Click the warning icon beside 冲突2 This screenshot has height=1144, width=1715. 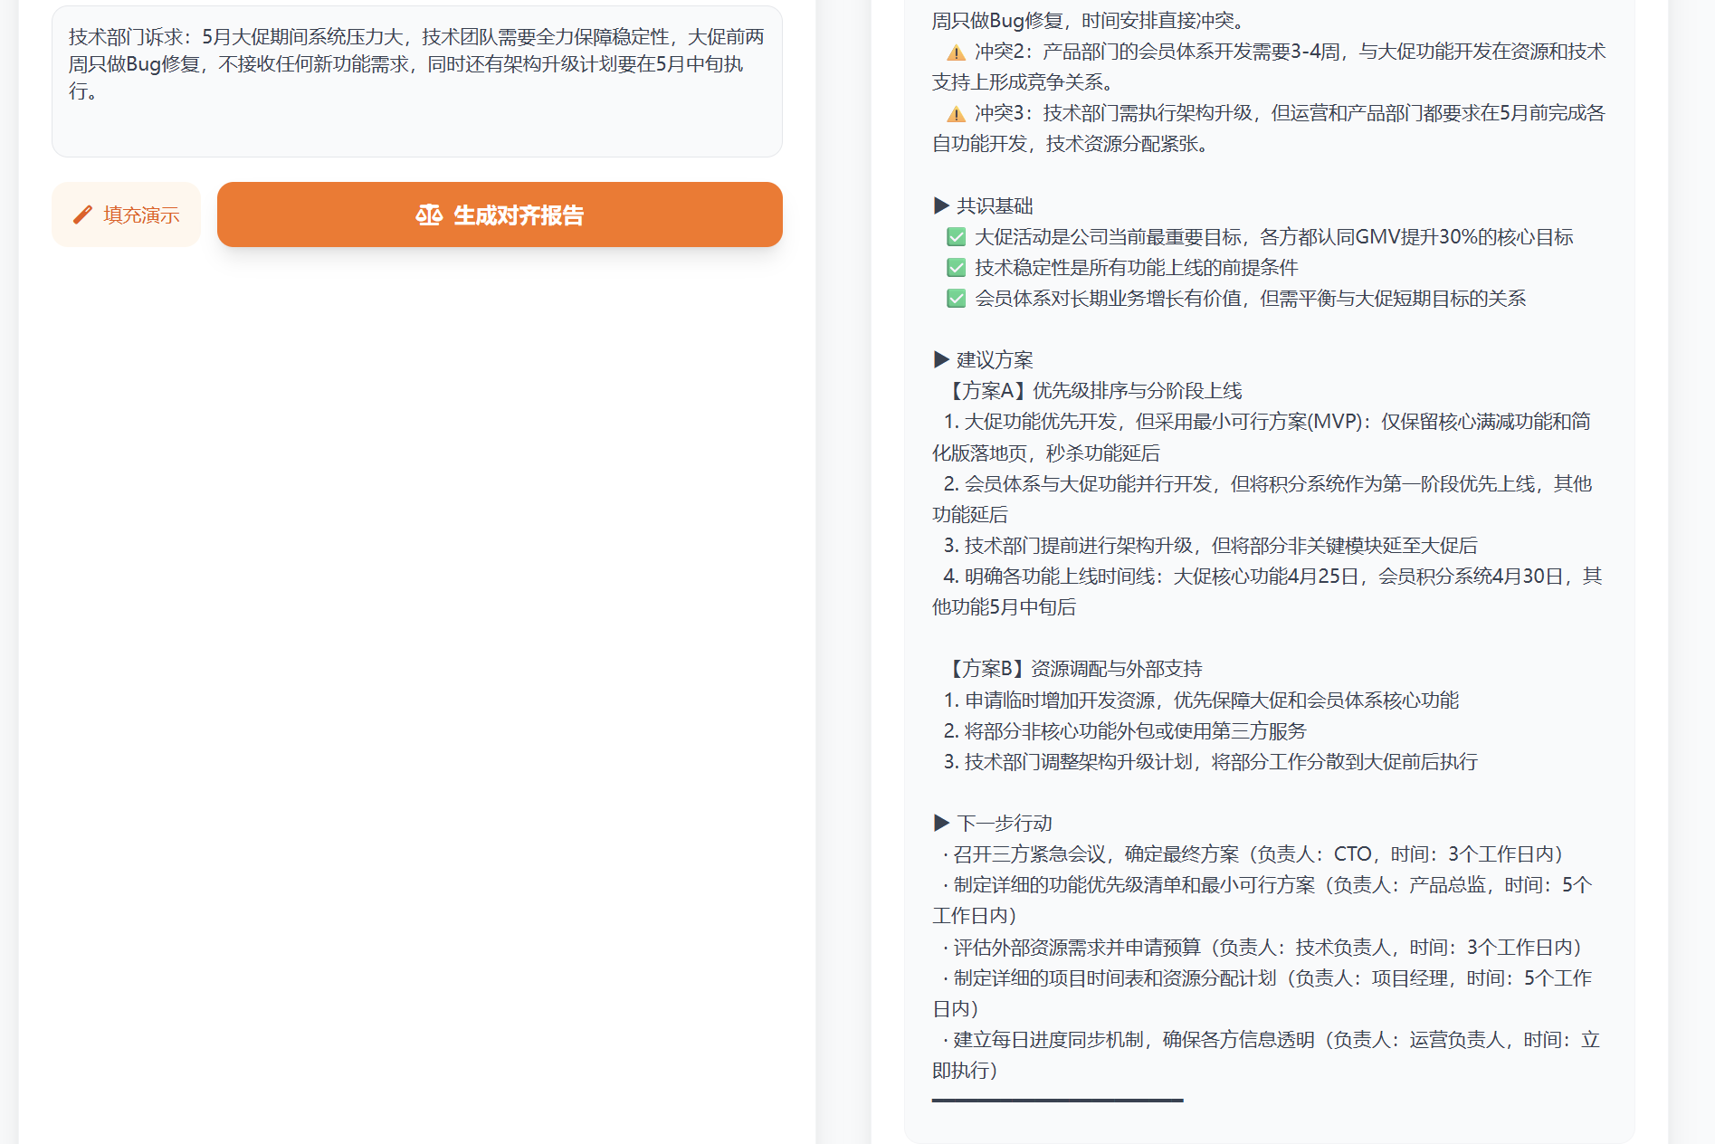(956, 52)
